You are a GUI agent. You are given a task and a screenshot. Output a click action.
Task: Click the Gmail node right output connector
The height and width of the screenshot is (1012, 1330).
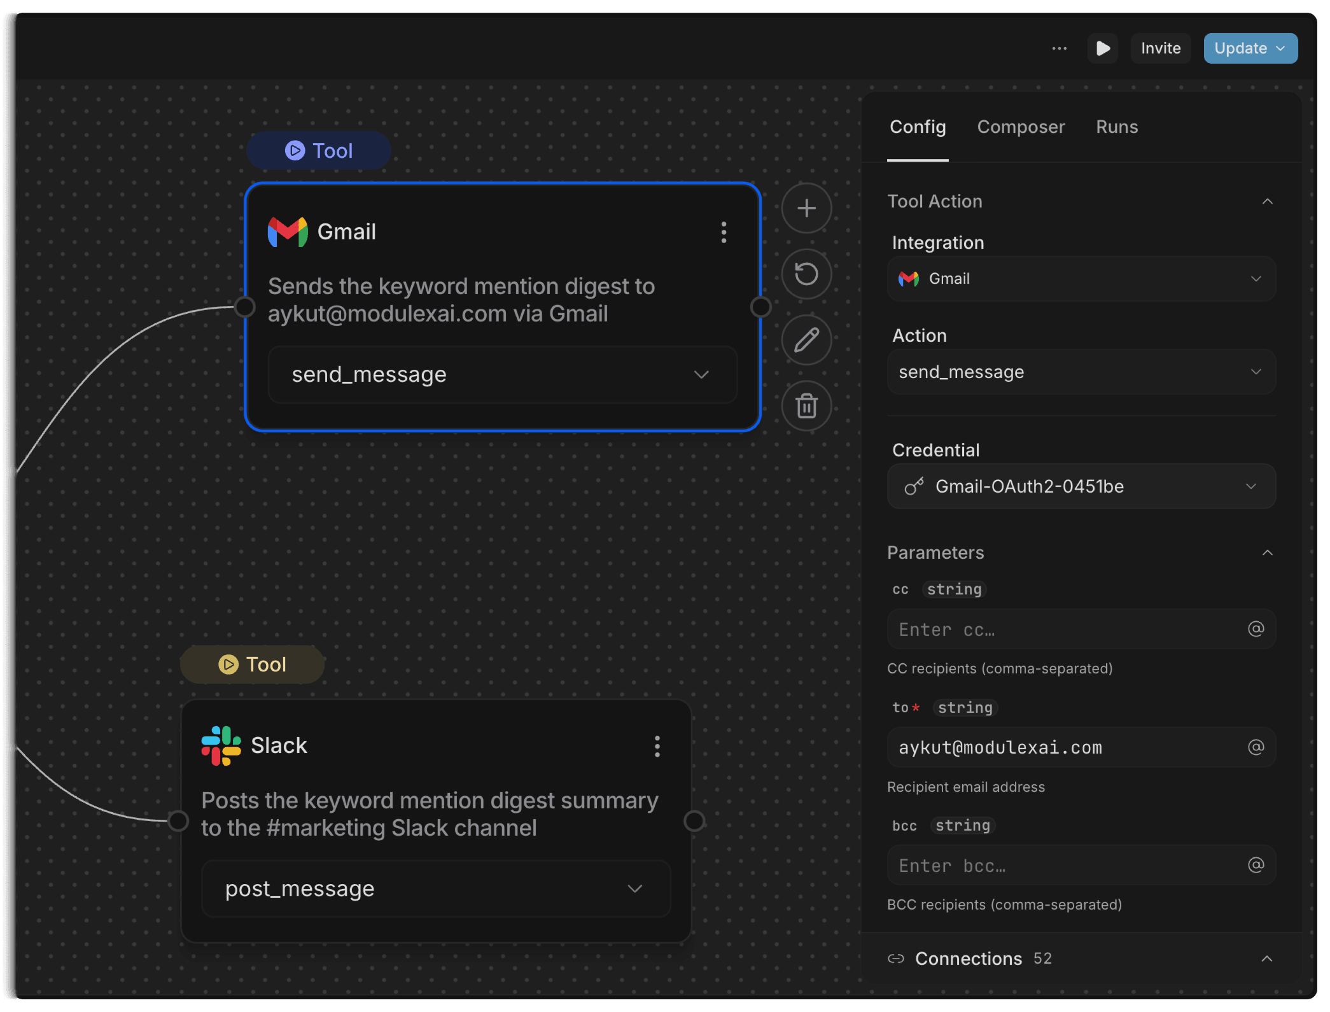click(760, 307)
